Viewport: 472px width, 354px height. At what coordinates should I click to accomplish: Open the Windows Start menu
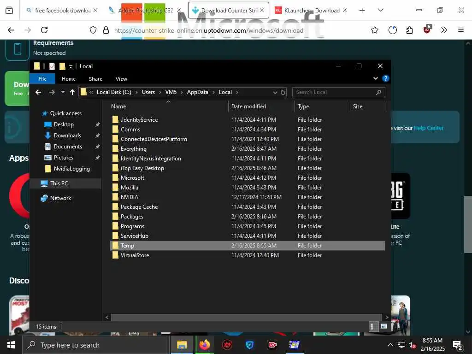point(11,345)
